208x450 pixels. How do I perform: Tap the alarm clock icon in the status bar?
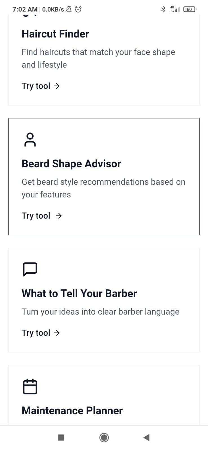[x=78, y=9]
